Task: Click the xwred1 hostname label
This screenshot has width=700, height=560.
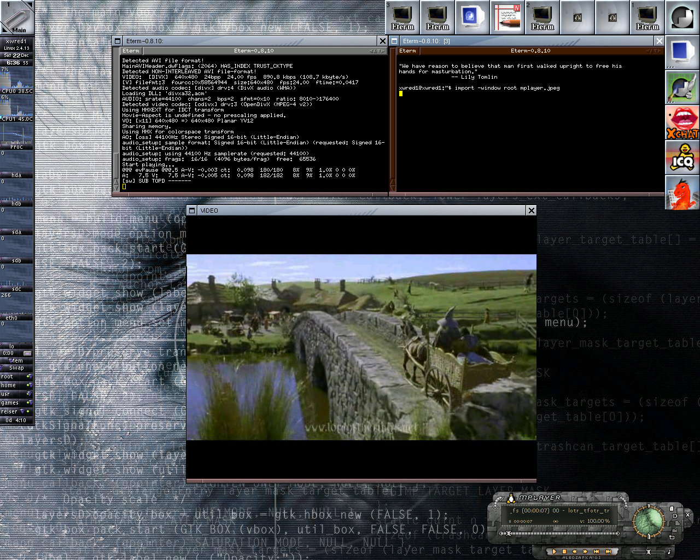Action: [x=16, y=41]
